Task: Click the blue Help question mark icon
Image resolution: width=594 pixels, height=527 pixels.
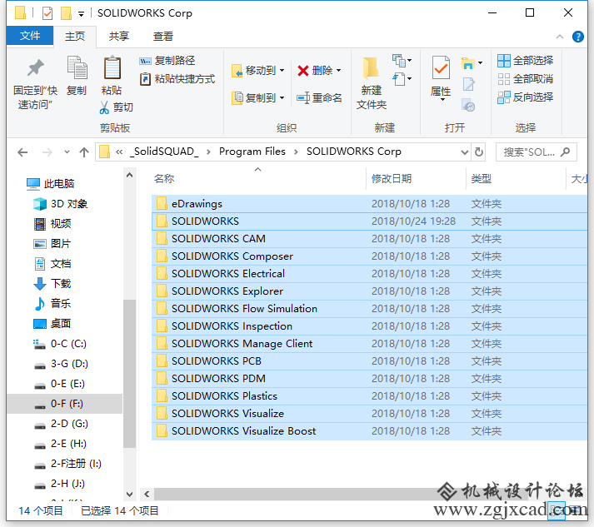Action: click(x=577, y=37)
